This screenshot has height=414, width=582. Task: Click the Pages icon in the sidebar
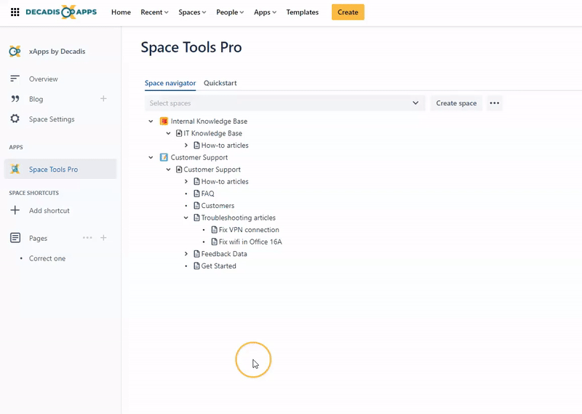15,238
